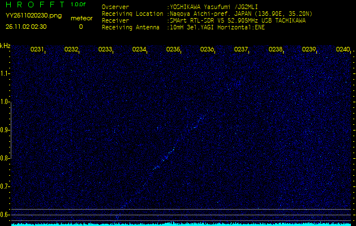Click the HROFFT title text
The width and height of the screenshot is (356, 226).
pyautogui.click(x=34, y=5)
